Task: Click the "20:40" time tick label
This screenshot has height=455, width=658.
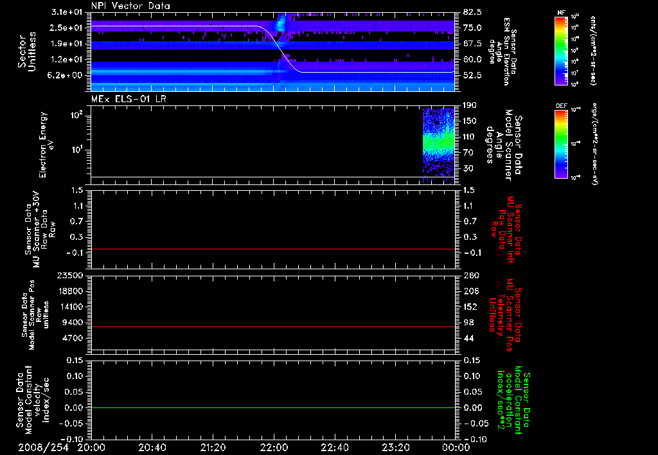Action: tap(152, 447)
